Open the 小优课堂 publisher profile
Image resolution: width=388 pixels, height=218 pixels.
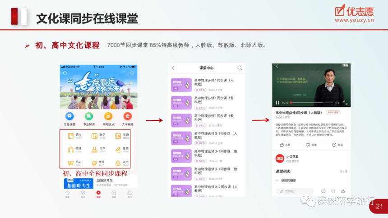(x=287, y=159)
